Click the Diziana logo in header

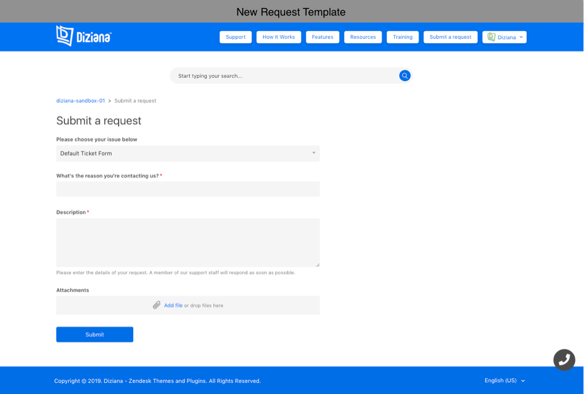[x=84, y=36]
